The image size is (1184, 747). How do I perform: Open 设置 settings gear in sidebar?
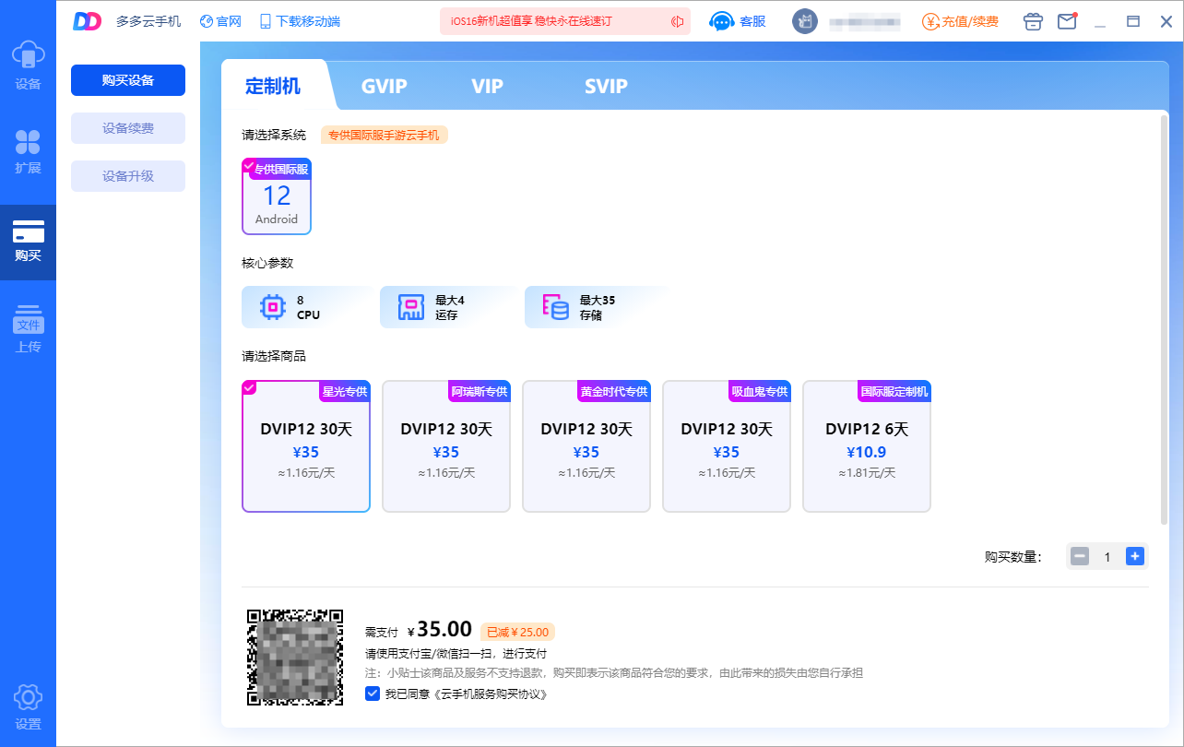click(28, 707)
